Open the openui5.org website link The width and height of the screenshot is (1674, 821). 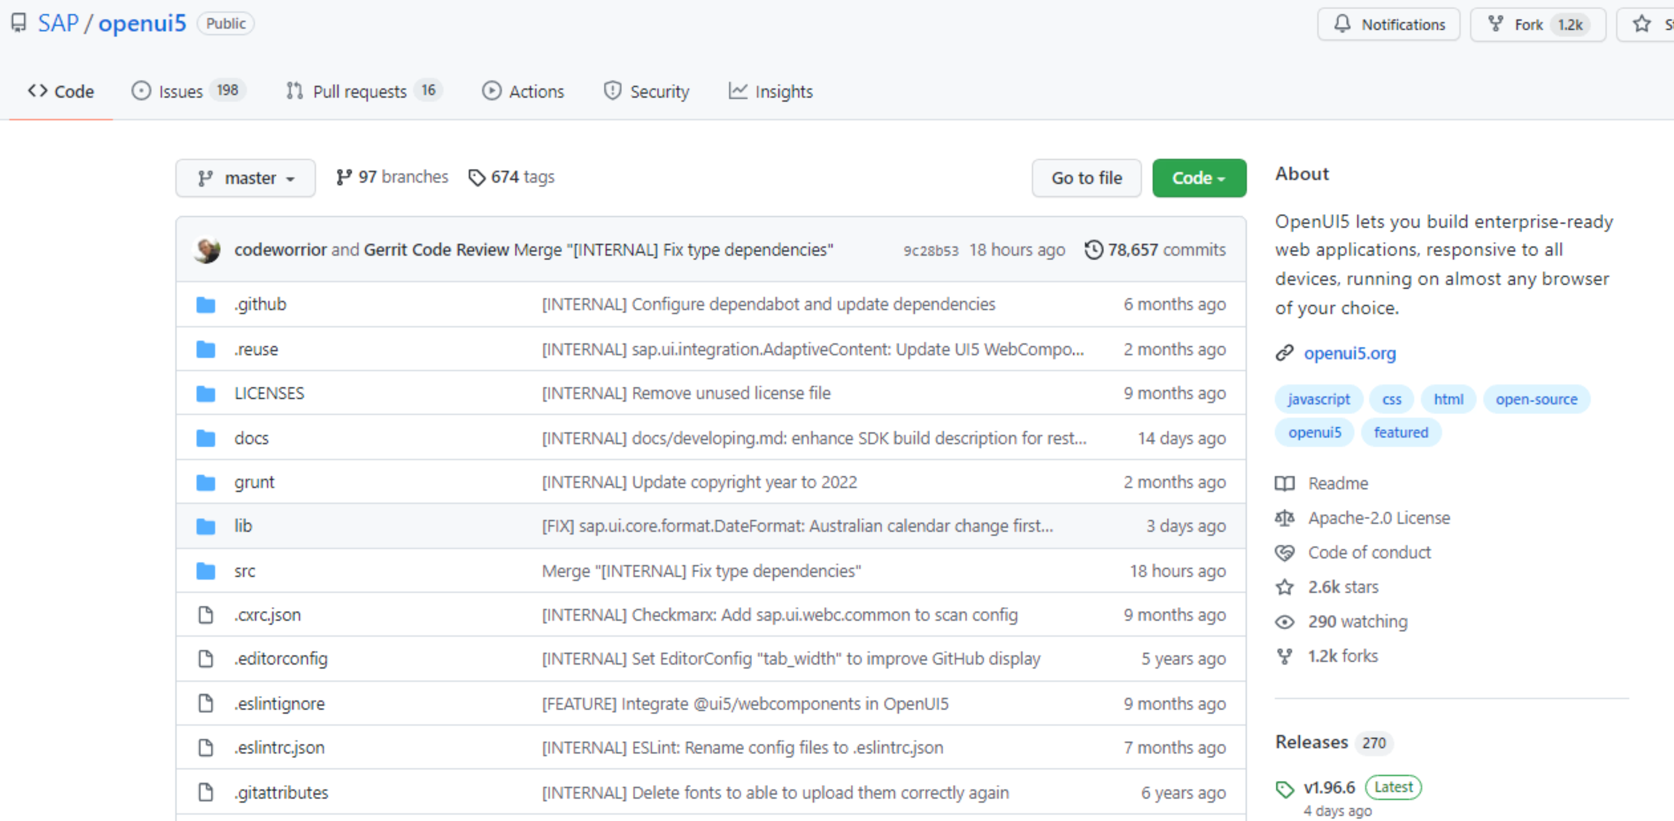[x=1349, y=353]
